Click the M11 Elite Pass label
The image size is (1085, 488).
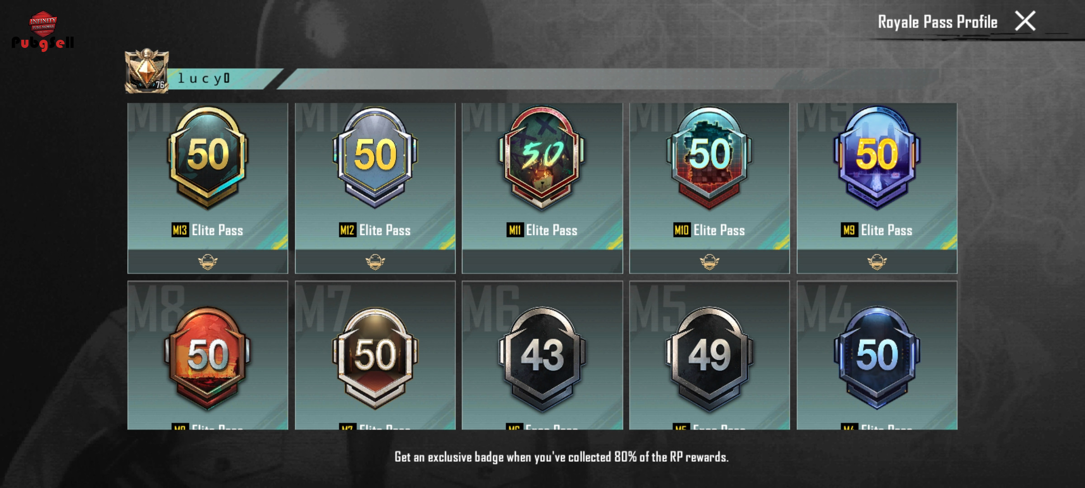[x=542, y=230]
